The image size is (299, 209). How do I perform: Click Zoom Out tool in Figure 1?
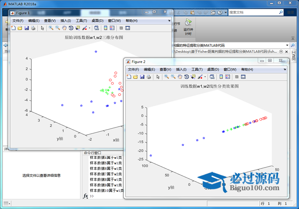(x=57, y=28)
